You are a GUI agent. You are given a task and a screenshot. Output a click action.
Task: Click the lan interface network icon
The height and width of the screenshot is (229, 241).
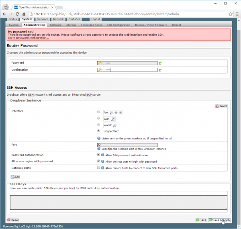coord(111,113)
